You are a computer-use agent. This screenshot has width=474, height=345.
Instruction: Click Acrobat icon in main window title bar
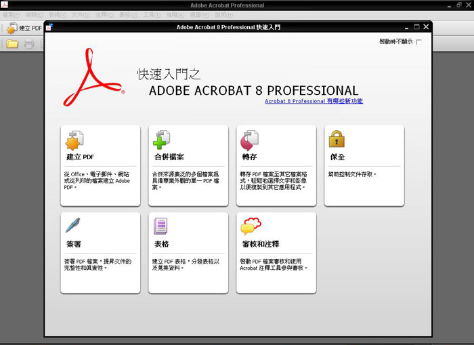(x=4, y=5)
